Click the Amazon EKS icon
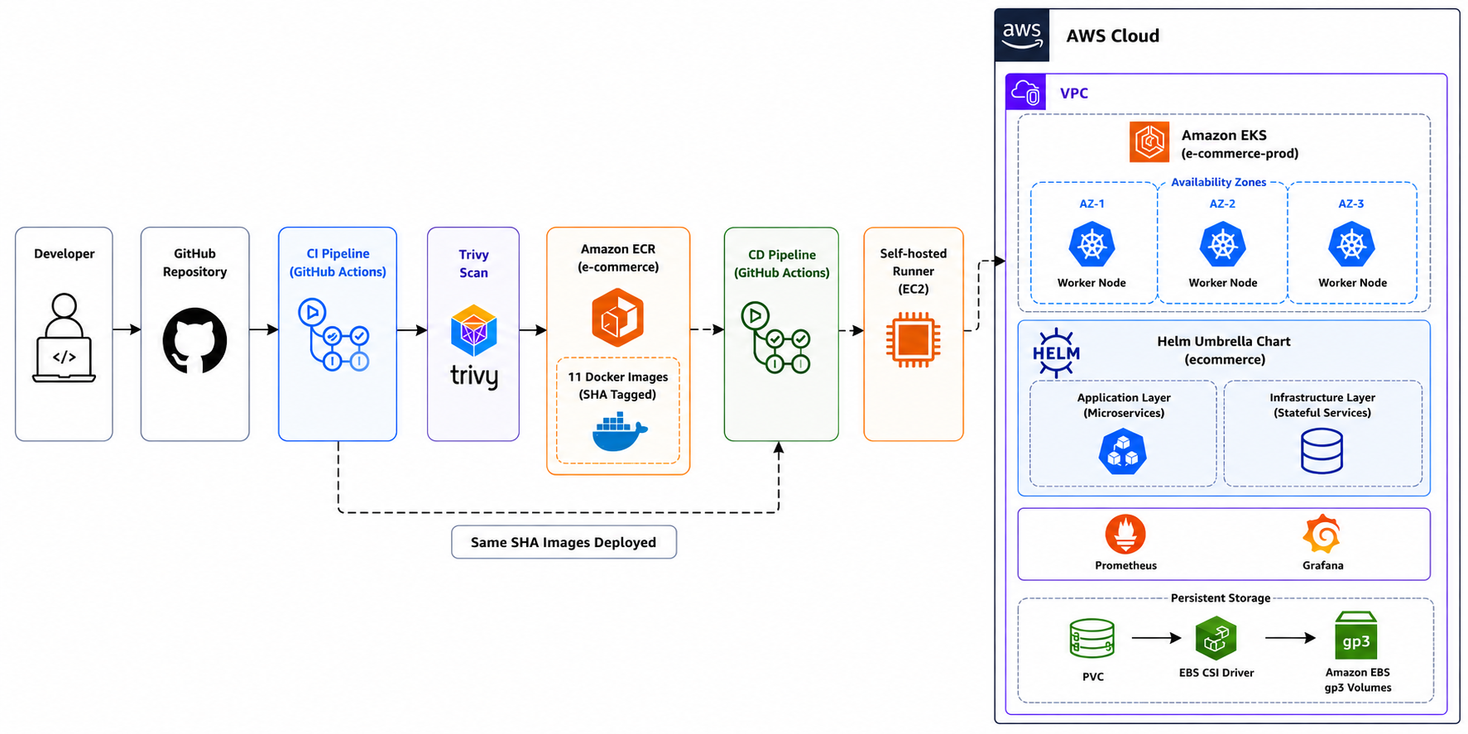Viewport: 1468px width, 734px height. [x=1149, y=142]
